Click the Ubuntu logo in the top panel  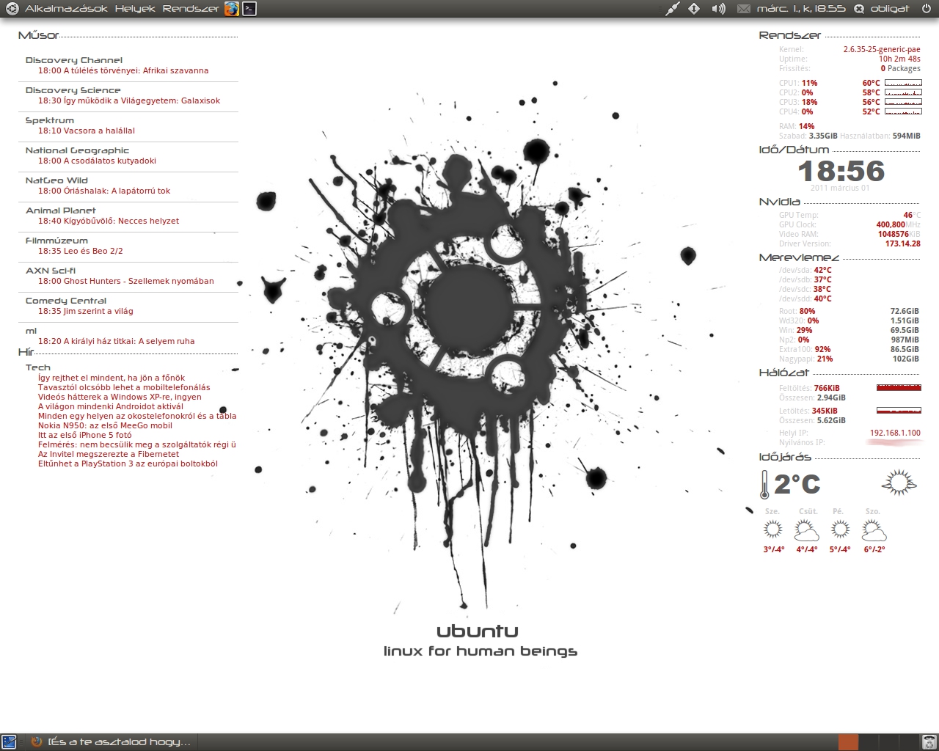[12, 9]
